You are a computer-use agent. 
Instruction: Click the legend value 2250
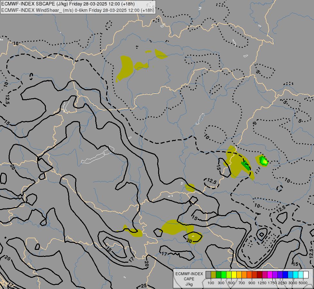pos(283,283)
